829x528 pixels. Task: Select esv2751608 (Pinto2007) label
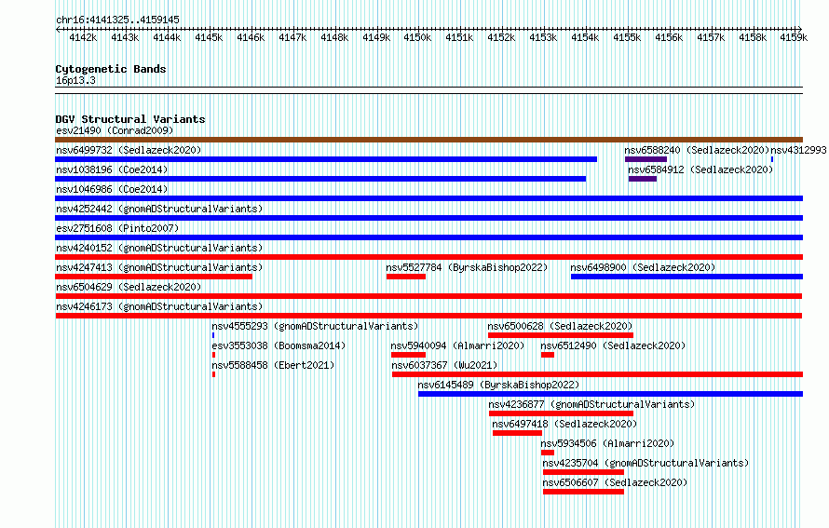[117, 228]
